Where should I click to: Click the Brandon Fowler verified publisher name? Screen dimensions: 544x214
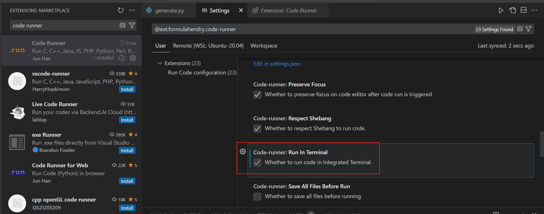[x=57, y=150]
